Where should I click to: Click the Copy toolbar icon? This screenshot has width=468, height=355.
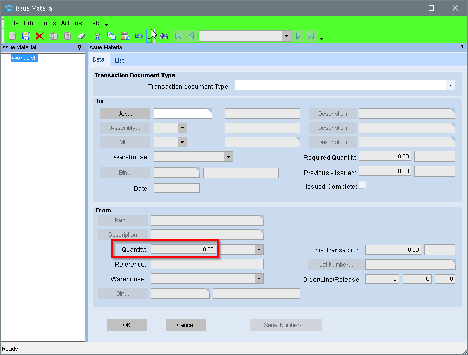tap(111, 36)
